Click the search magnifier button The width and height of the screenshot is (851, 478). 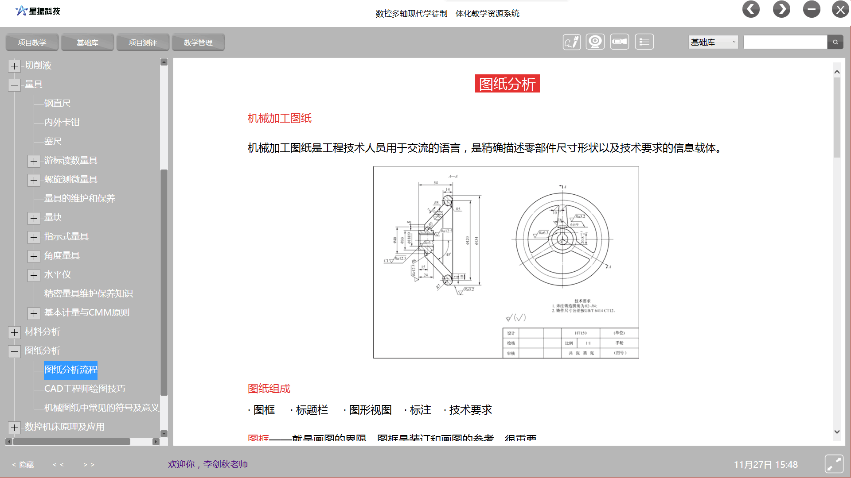[835, 42]
